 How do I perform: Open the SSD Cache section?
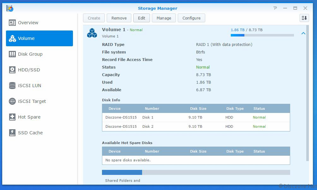click(39, 133)
